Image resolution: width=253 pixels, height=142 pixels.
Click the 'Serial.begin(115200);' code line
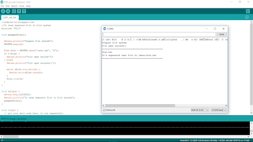coord(17,95)
